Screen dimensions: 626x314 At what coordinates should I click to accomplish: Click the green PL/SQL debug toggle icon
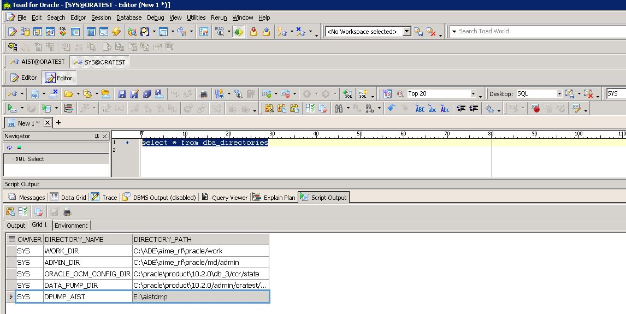coord(239,32)
